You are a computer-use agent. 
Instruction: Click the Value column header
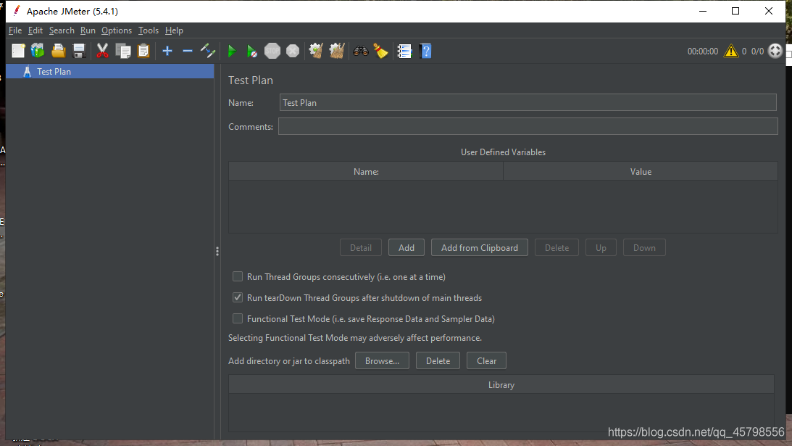coord(641,171)
